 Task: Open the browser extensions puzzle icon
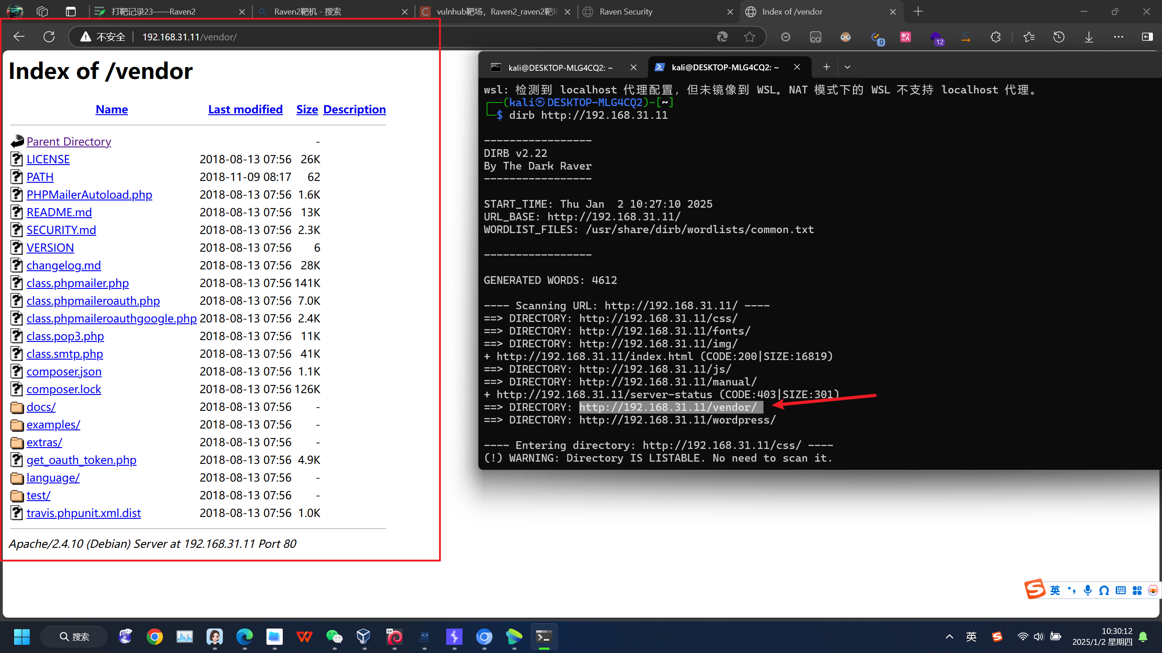(x=995, y=37)
